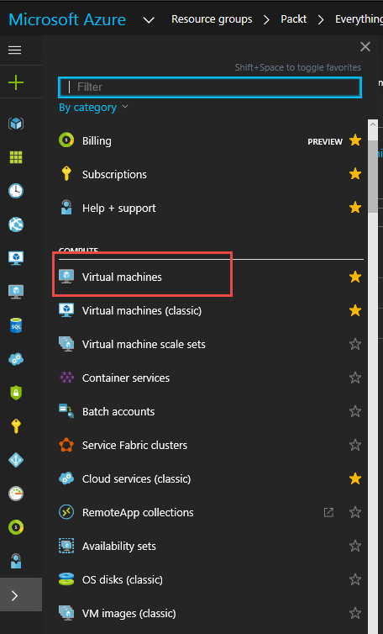The image size is (383, 634).
Task: Unfavorite Billing by clicking its star
Action: point(355,140)
